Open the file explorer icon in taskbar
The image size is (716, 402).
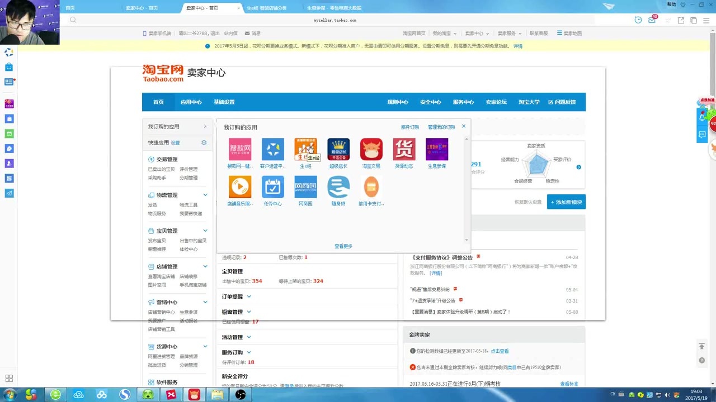point(217,395)
